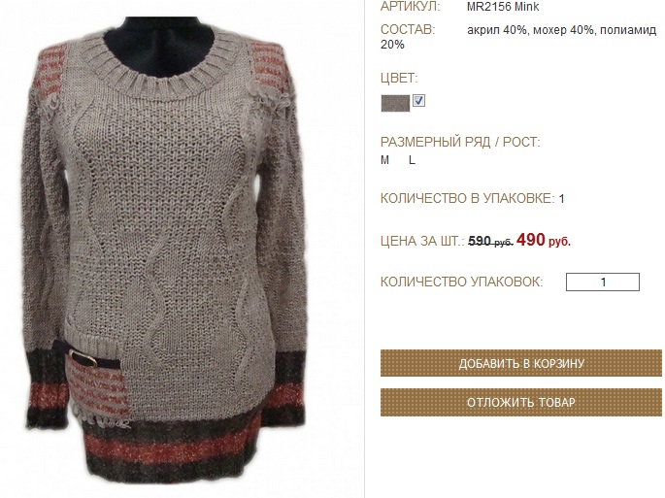Click the discounted price 490 руб.
Viewport: 665px width, 498px height.
point(544,240)
